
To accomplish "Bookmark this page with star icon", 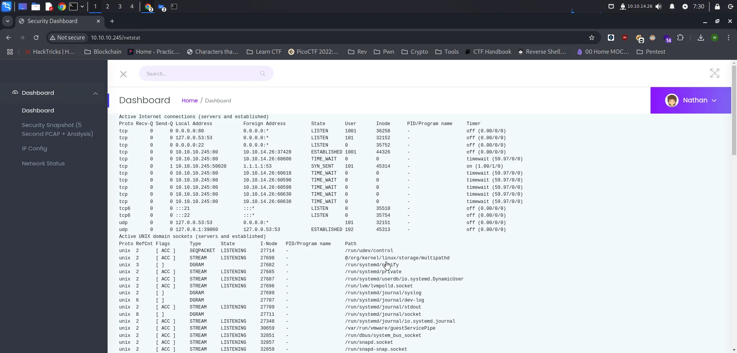I will 591,38.
